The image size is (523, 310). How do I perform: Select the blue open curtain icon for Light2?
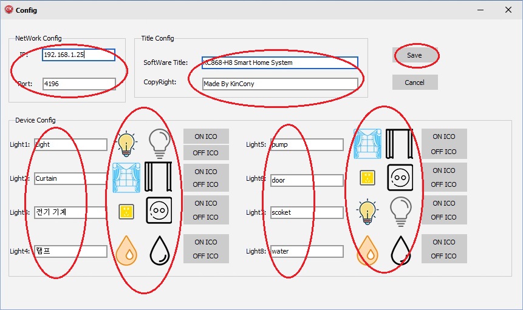pos(126,177)
